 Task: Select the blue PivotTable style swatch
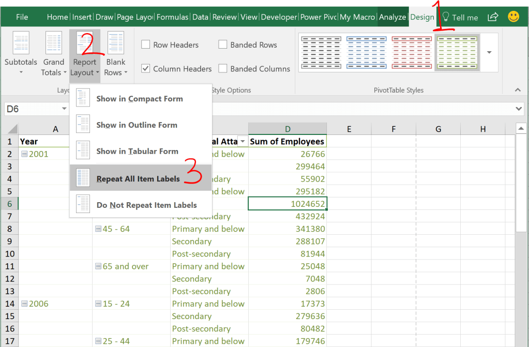[x=366, y=52]
